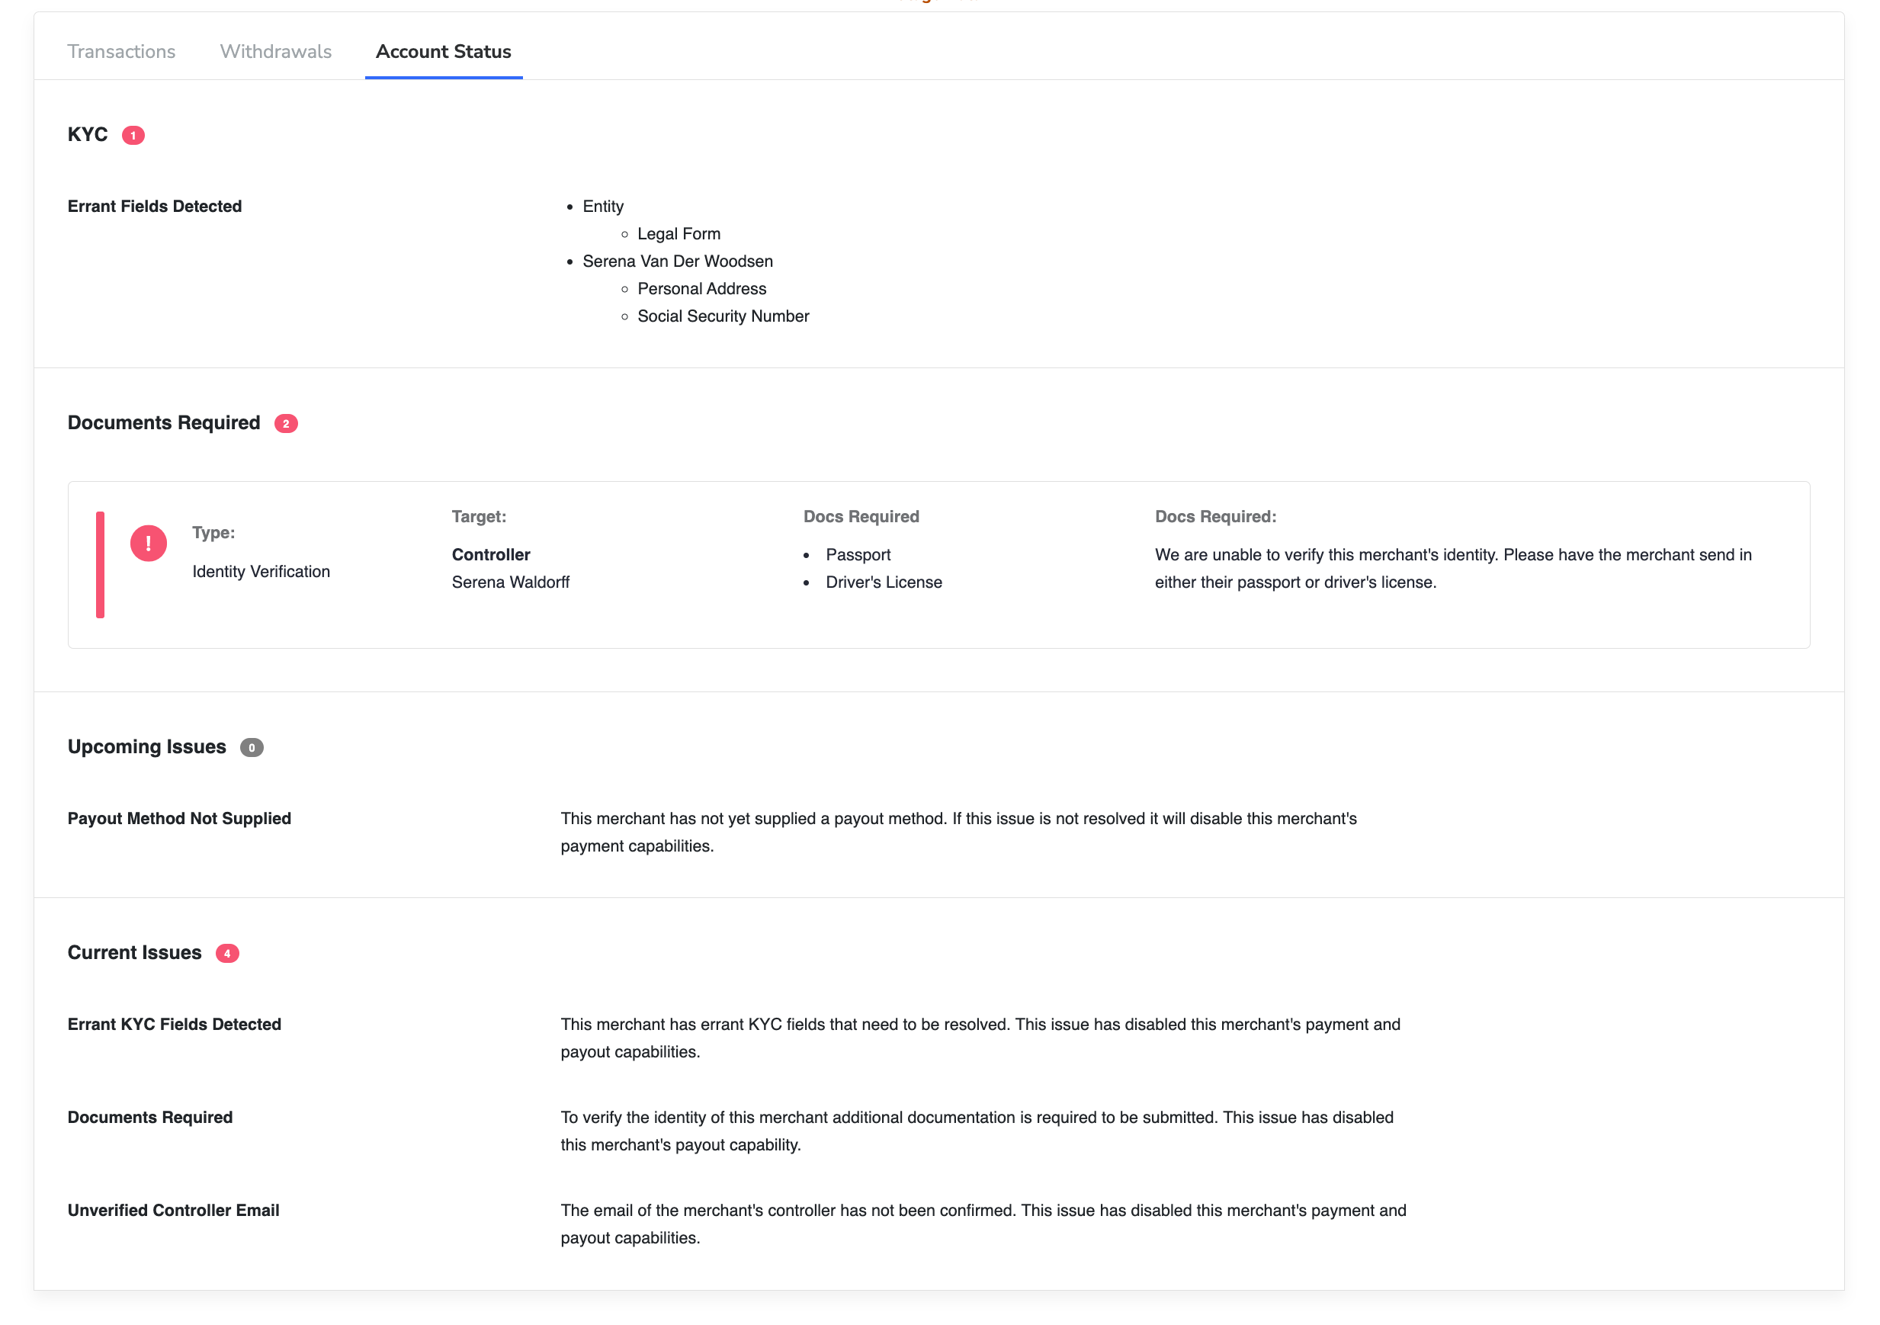Click the KYC section number badge
This screenshot has height=1325, width=1880.
[x=133, y=133]
